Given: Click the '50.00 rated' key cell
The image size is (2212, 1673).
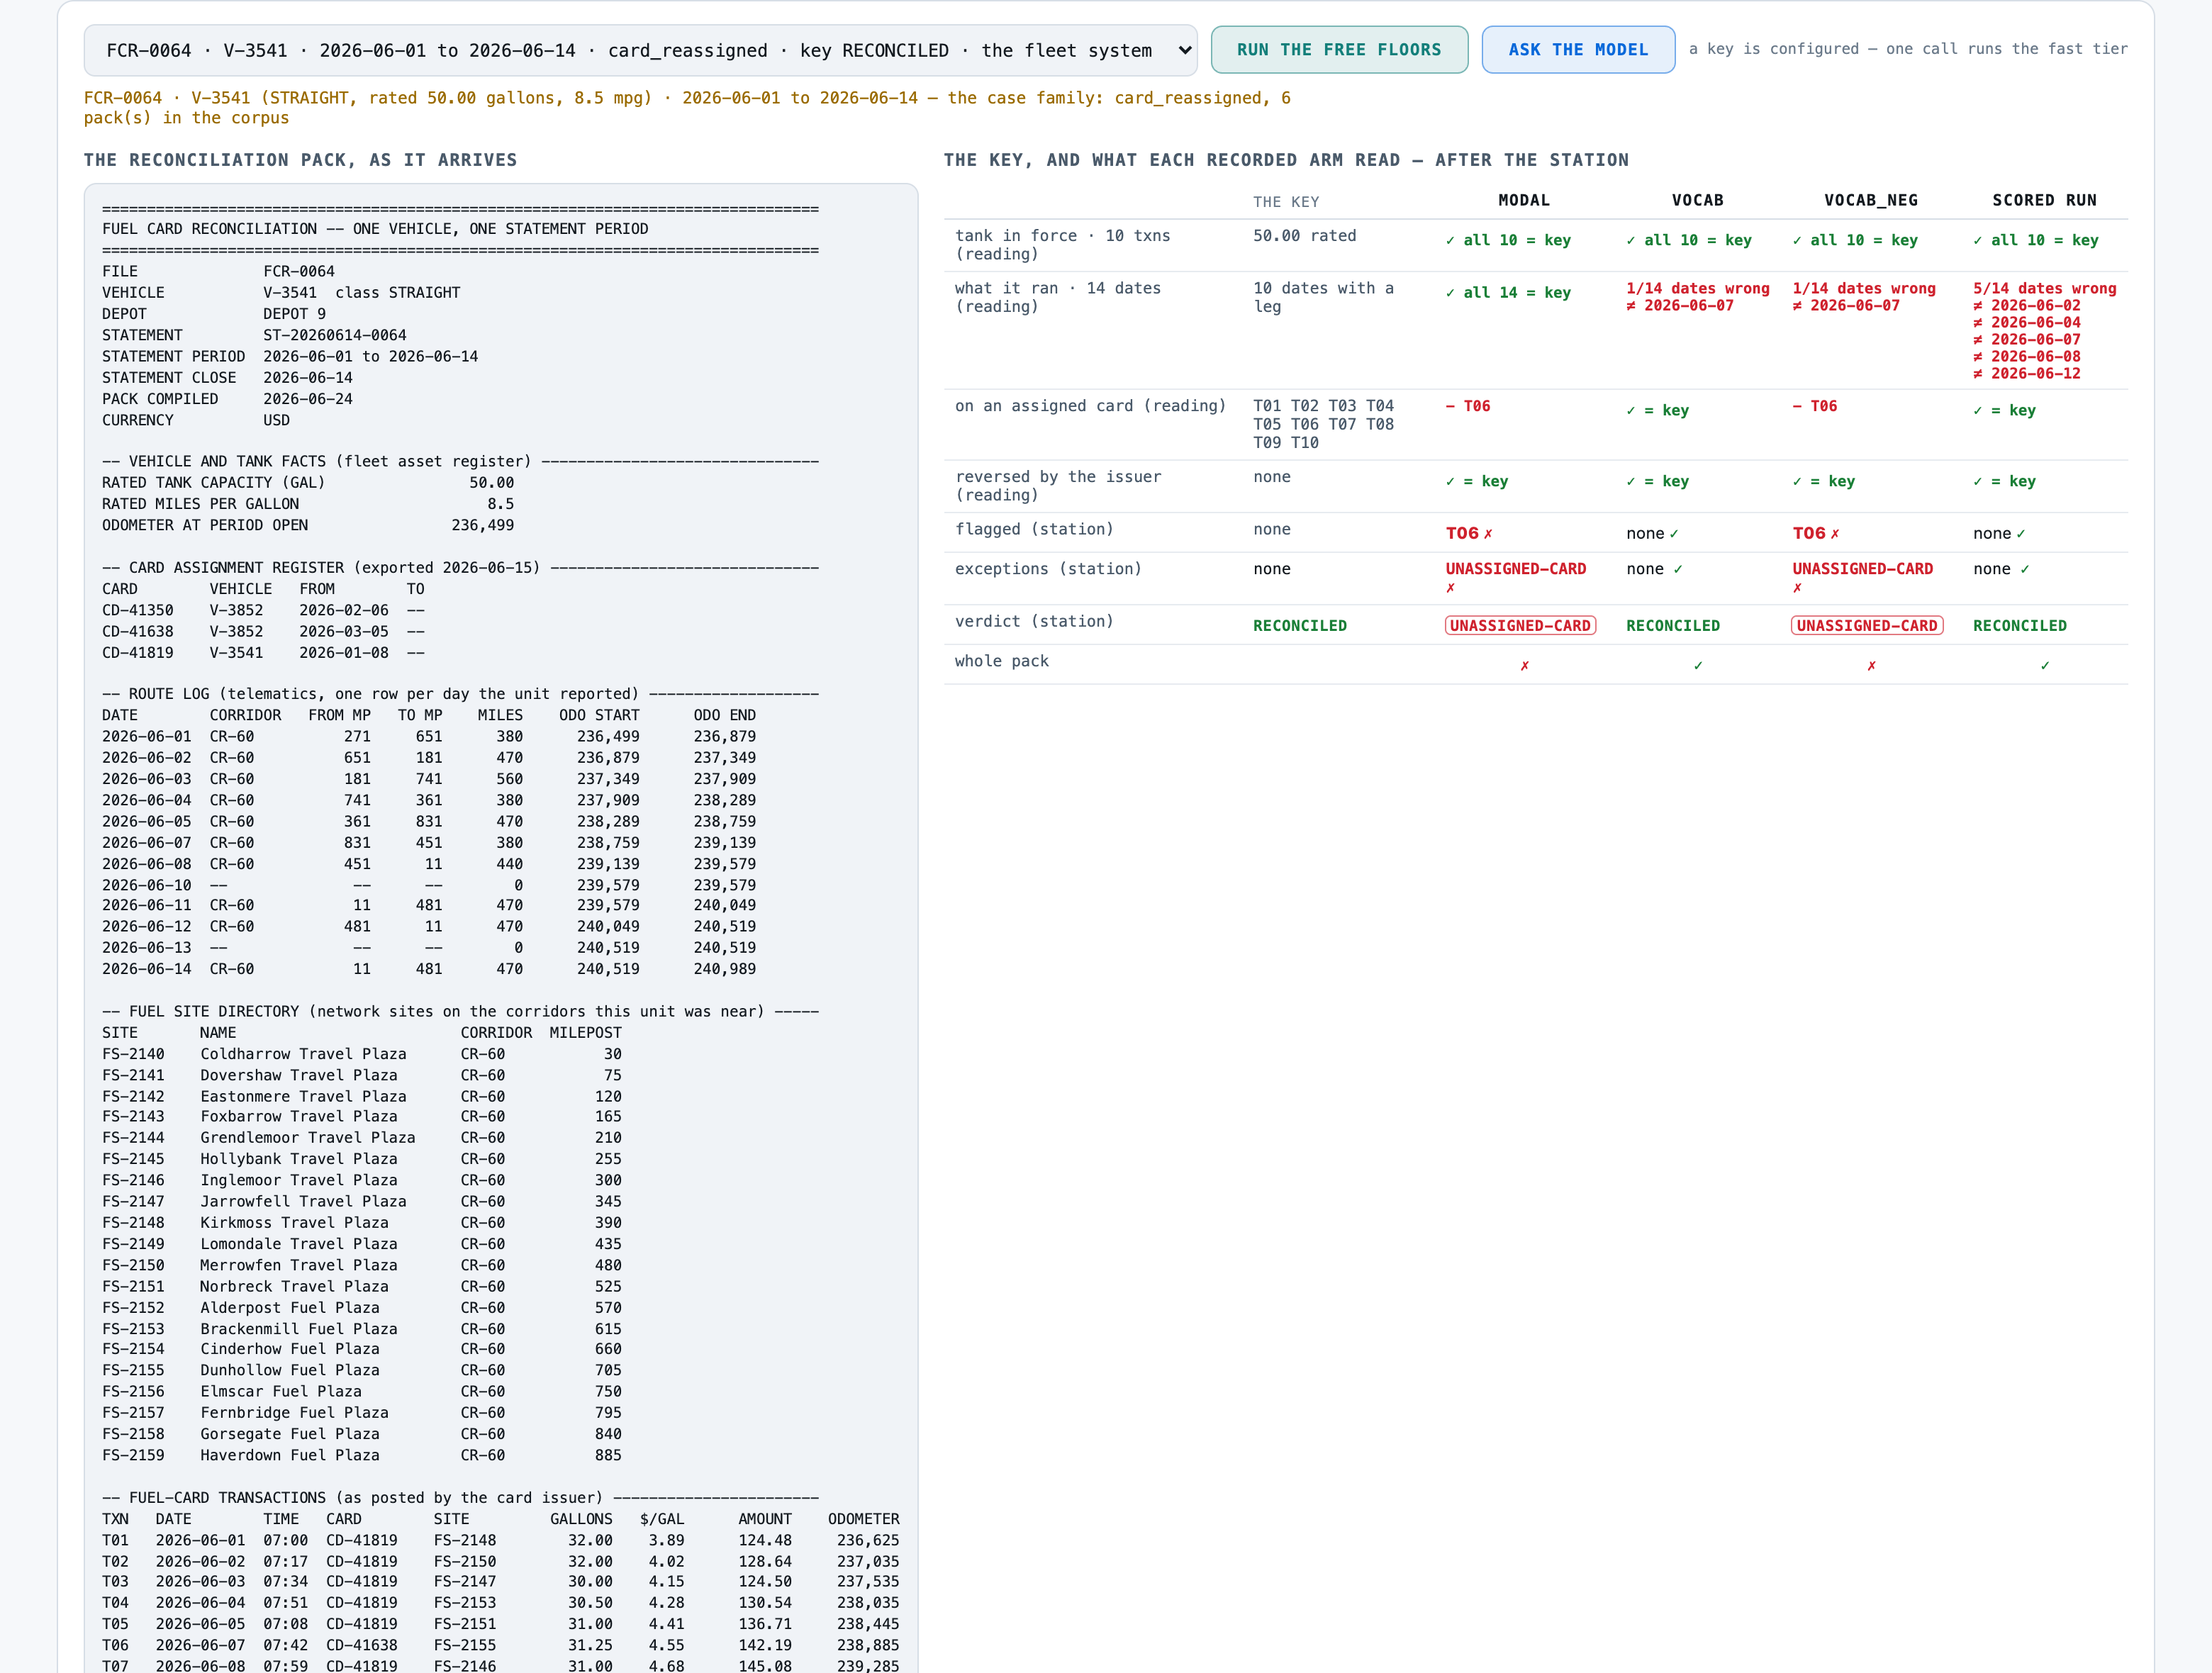Looking at the screenshot, I should (1305, 236).
